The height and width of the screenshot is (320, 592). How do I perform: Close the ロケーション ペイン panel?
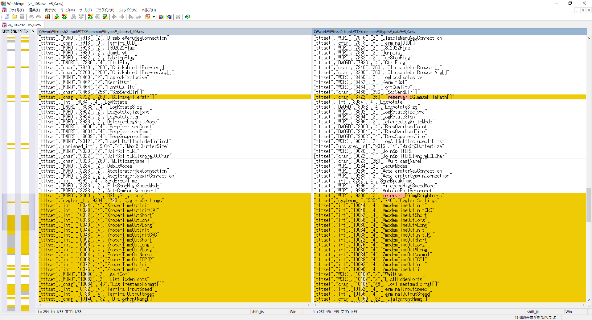[x=33, y=31]
